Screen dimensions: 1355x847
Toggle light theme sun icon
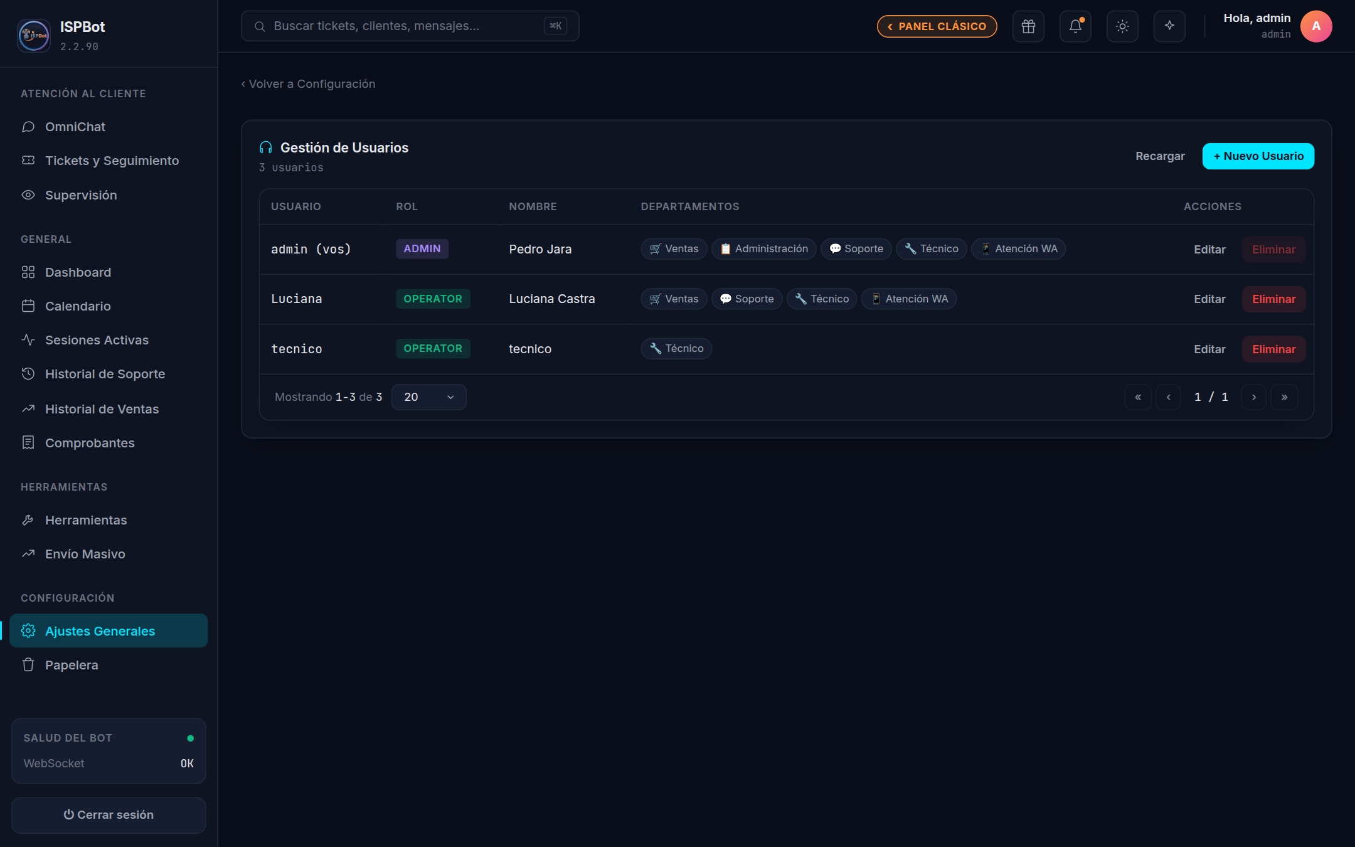click(1122, 26)
